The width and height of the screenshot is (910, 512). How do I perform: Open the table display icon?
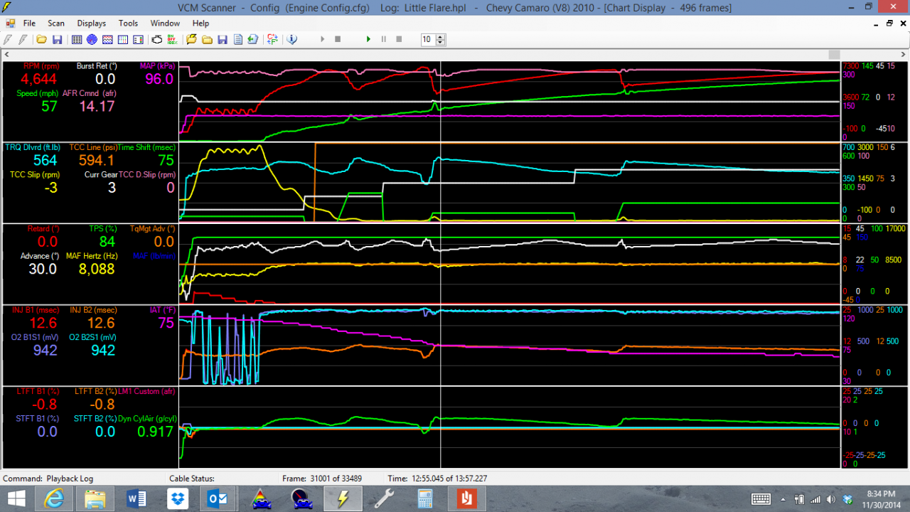[77, 39]
